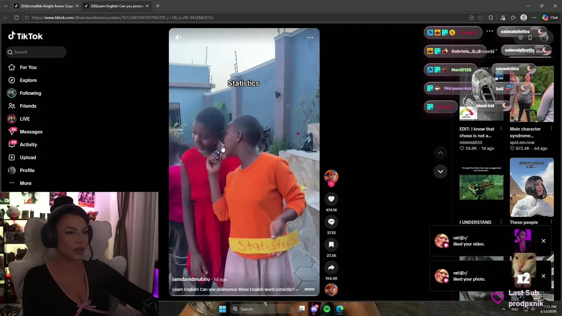Dismiss 'liked your video' notification

[544, 241]
